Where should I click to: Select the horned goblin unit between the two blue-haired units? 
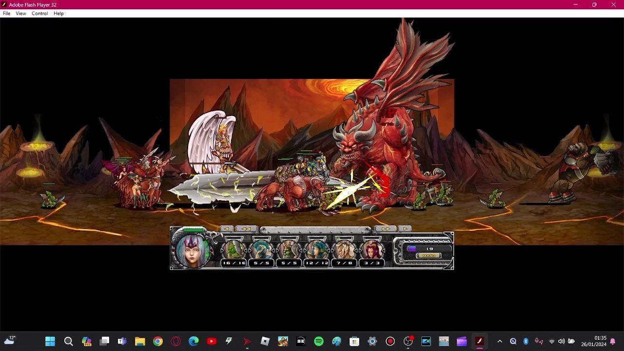click(289, 250)
